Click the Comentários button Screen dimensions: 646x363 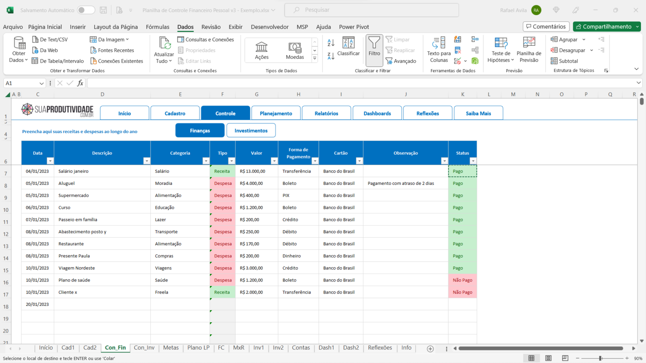[546, 26]
